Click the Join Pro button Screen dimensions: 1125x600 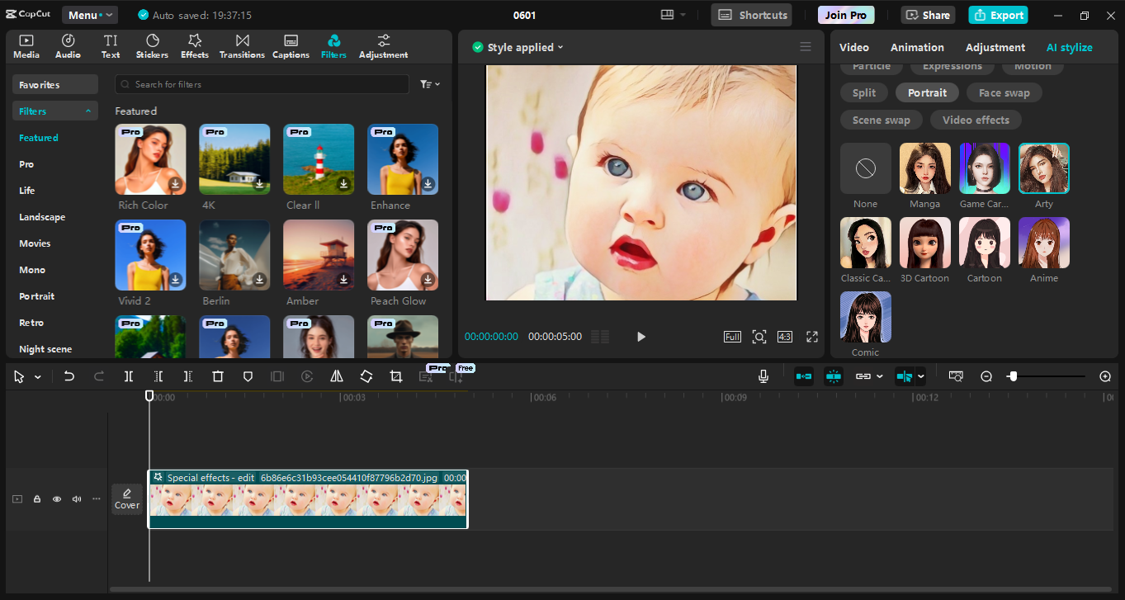pos(845,14)
